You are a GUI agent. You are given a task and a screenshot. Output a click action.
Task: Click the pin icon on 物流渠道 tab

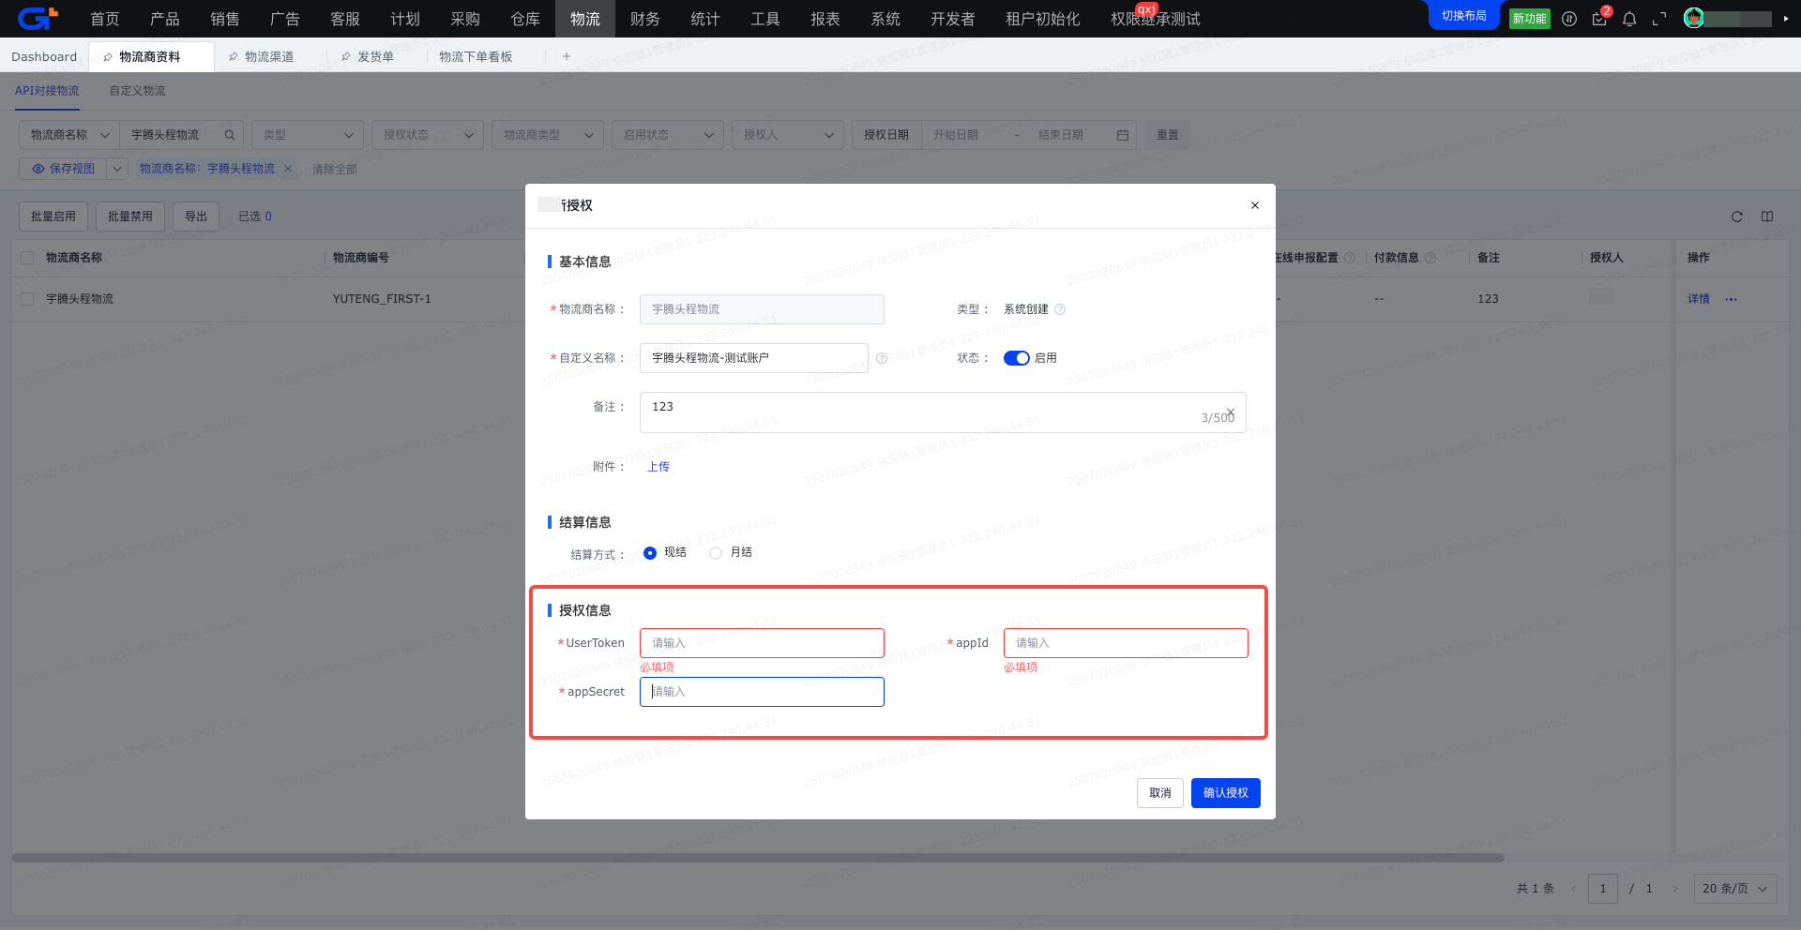[234, 57]
